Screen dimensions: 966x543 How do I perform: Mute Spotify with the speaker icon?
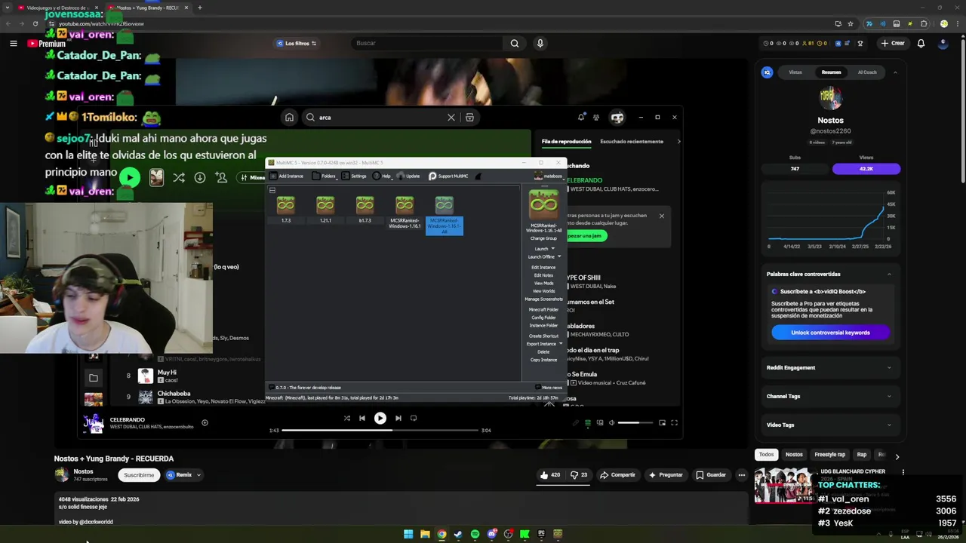tap(611, 423)
